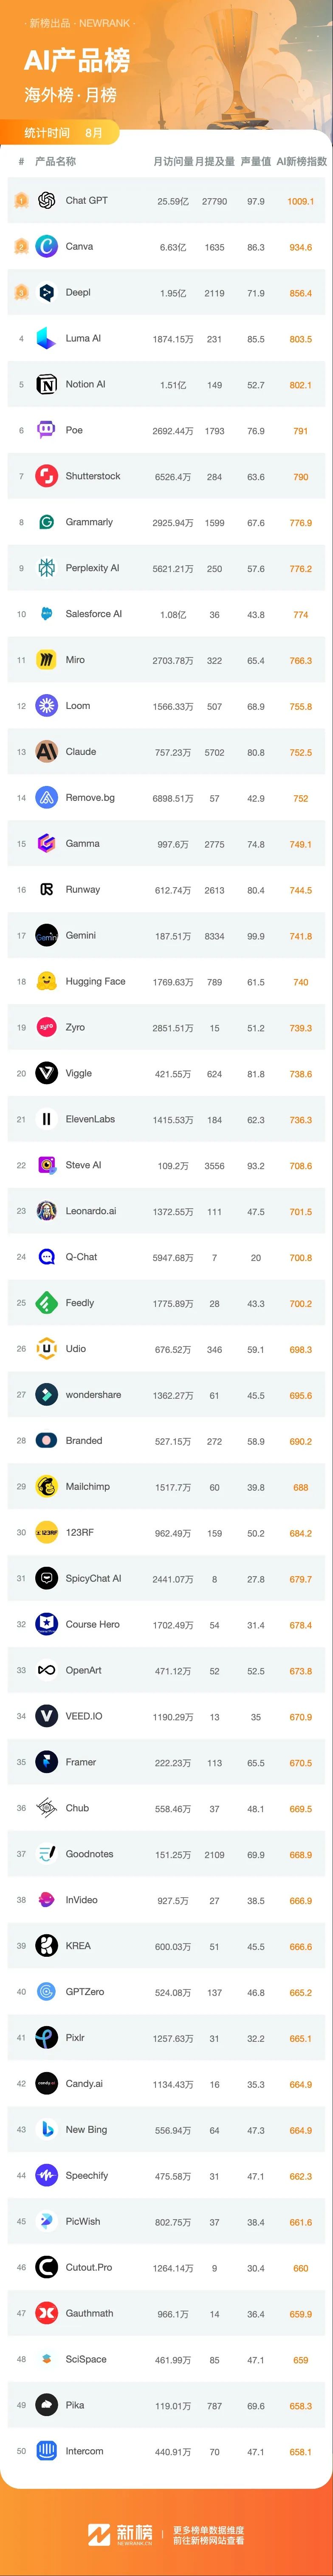
Task: Click the Salesforce AI logo icon
Action: coord(46,615)
